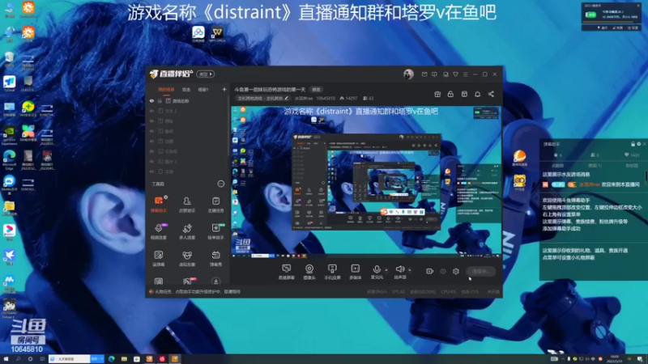Open the 虚拟形象 tool
The width and height of the screenshot is (648, 364).
[187, 258]
